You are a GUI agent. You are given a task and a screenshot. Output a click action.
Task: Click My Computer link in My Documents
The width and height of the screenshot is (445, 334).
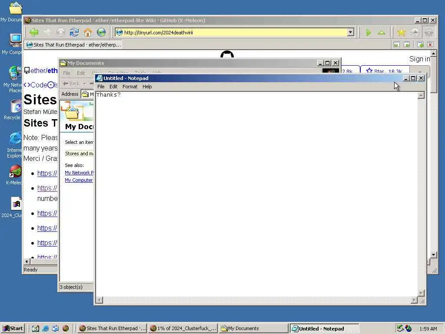pyautogui.click(x=79, y=180)
